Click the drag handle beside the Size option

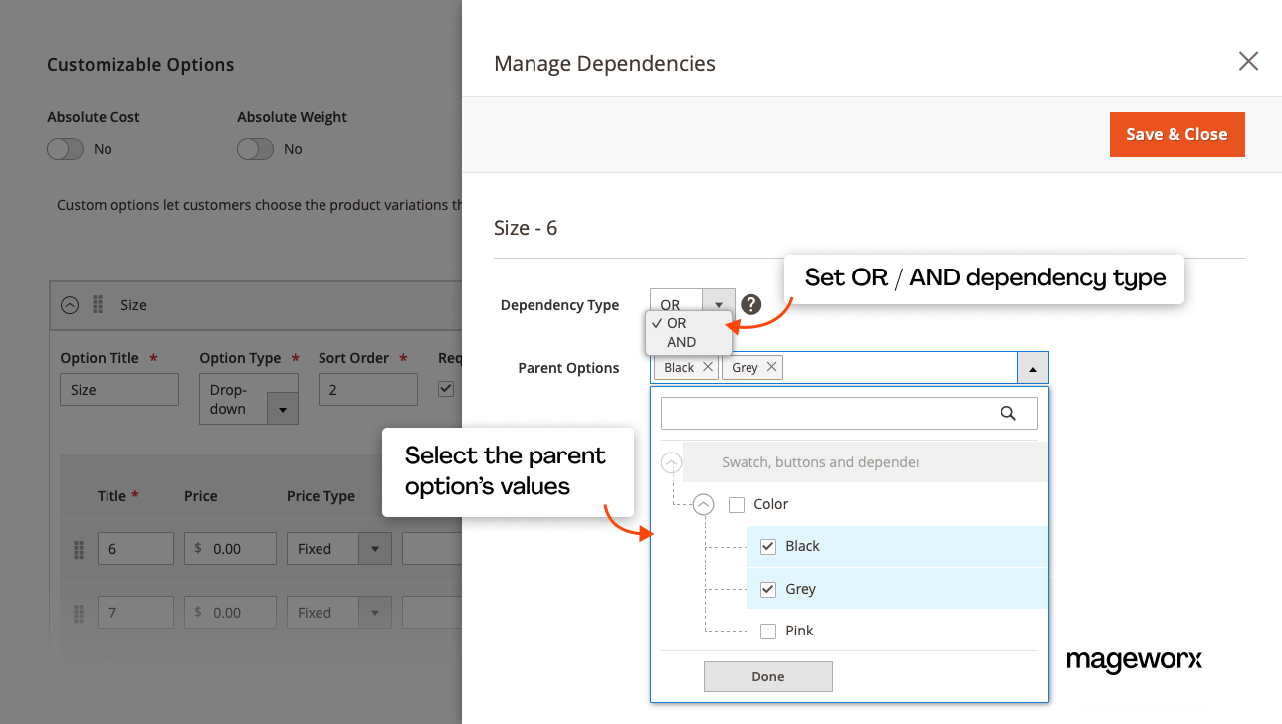coord(96,305)
